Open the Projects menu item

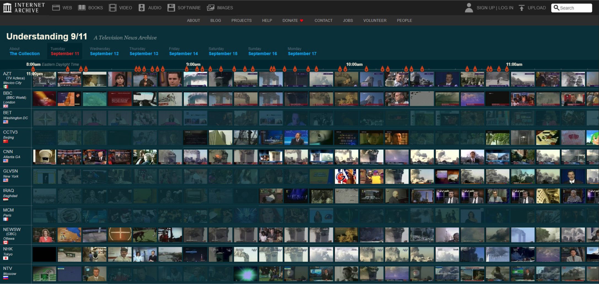(x=241, y=21)
